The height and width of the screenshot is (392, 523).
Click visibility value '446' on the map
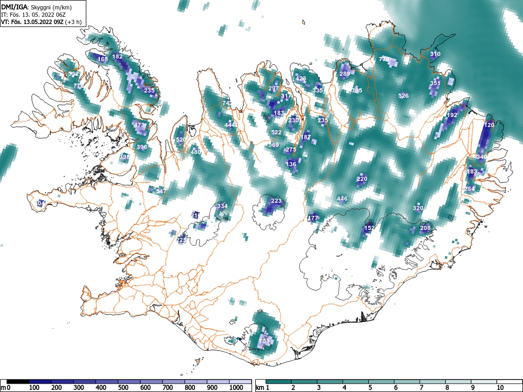(x=342, y=199)
